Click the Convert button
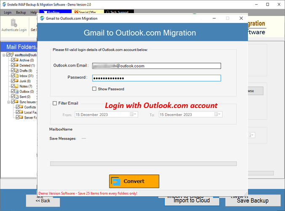This screenshot has height=211, width=285. click(x=134, y=181)
